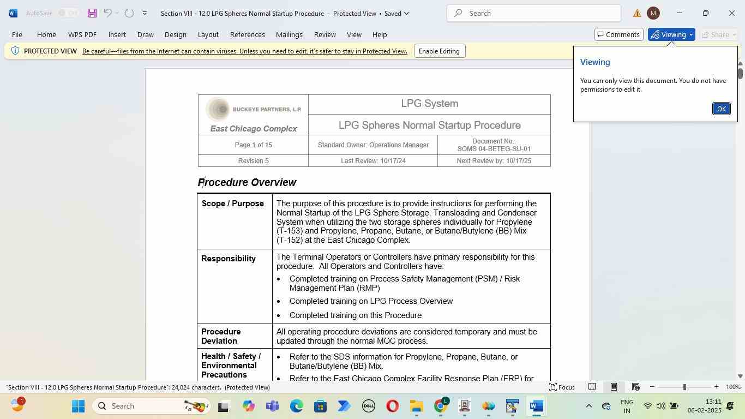Click Enable Editing button
Screen dimensions: 745x419
439,51
